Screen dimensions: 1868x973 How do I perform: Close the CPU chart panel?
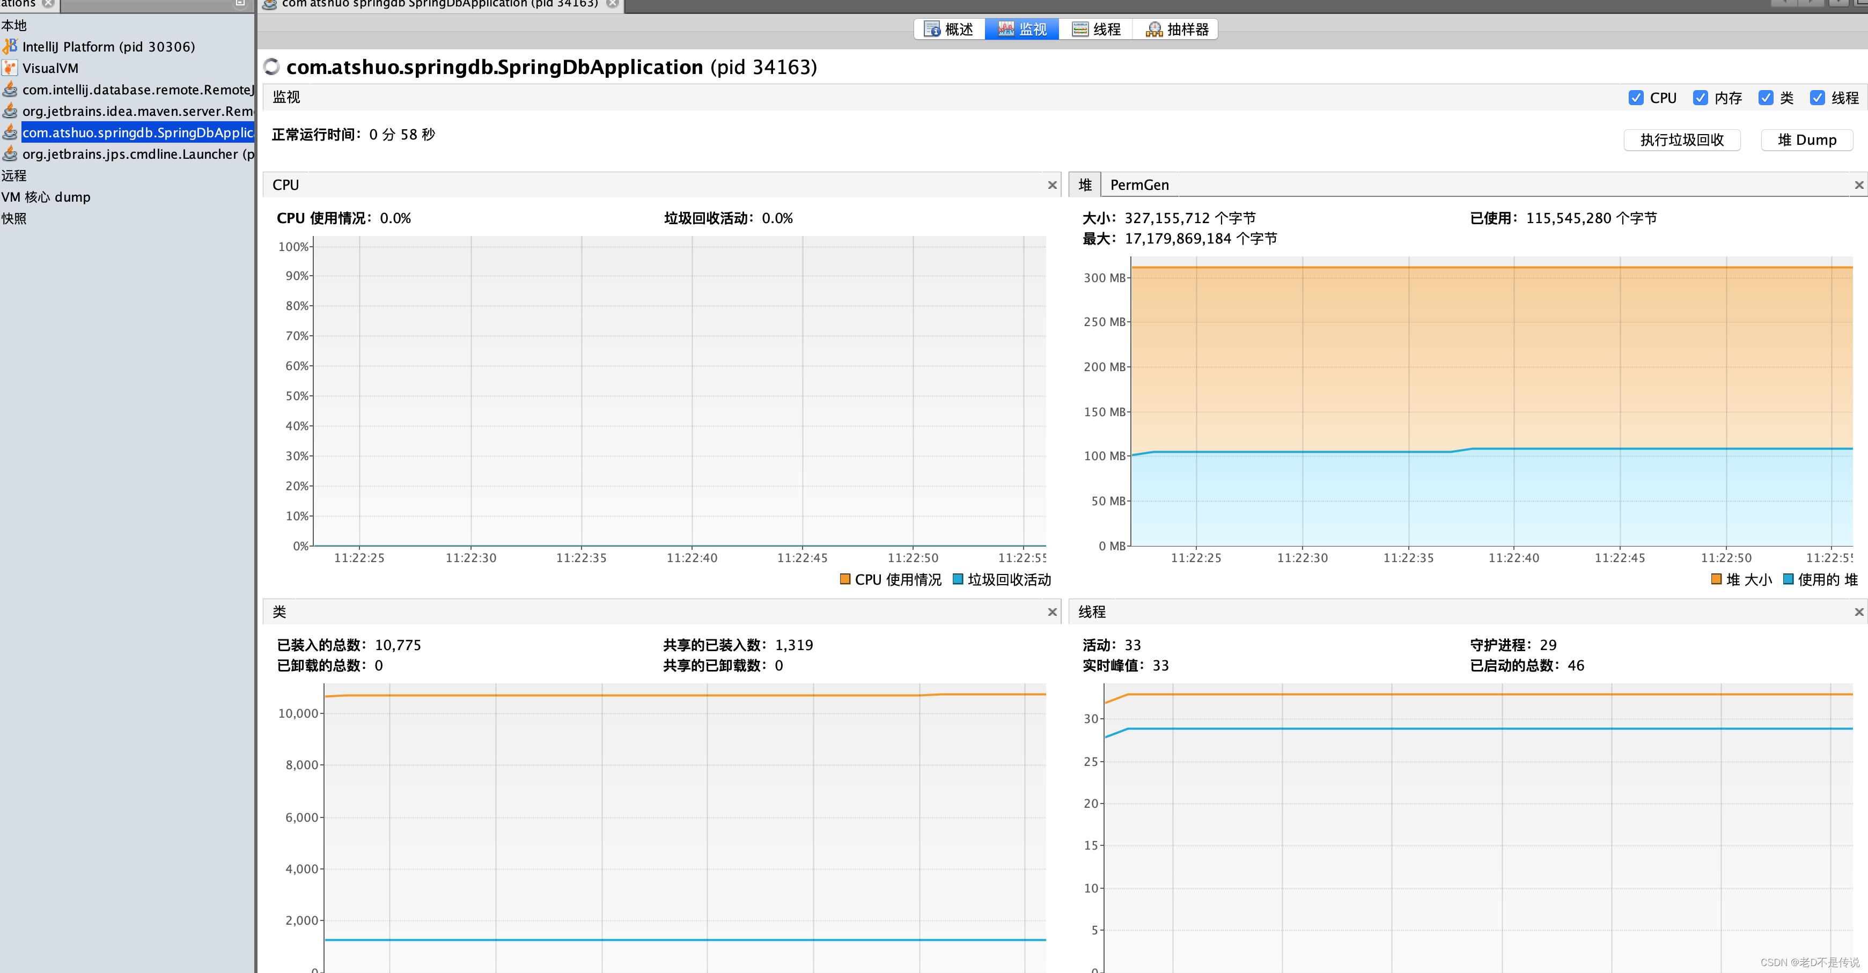[1052, 185]
